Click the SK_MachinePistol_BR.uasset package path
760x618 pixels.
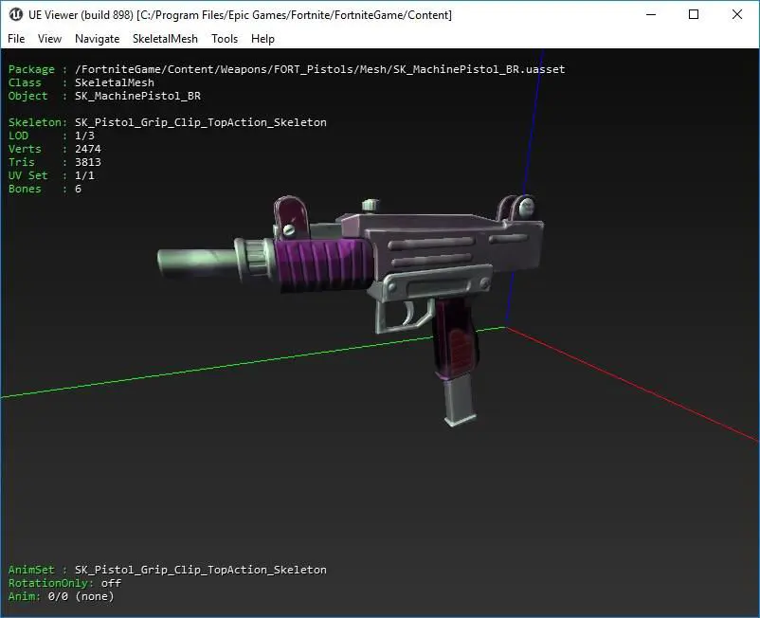[x=320, y=69]
